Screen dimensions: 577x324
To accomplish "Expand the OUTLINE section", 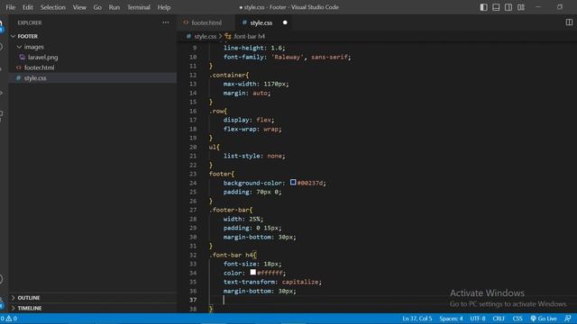I will click(x=29, y=298).
